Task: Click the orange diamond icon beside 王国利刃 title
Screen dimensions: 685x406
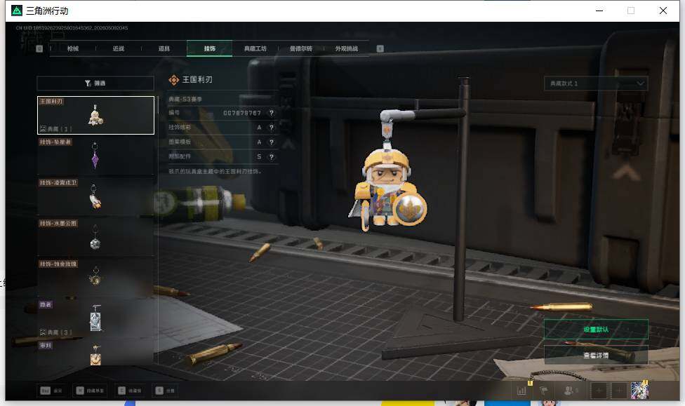Action: pos(174,80)
